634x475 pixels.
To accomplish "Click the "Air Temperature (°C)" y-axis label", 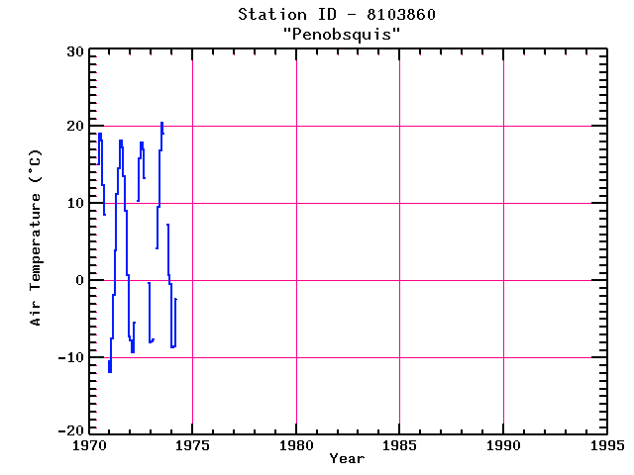I will [36, 238].
